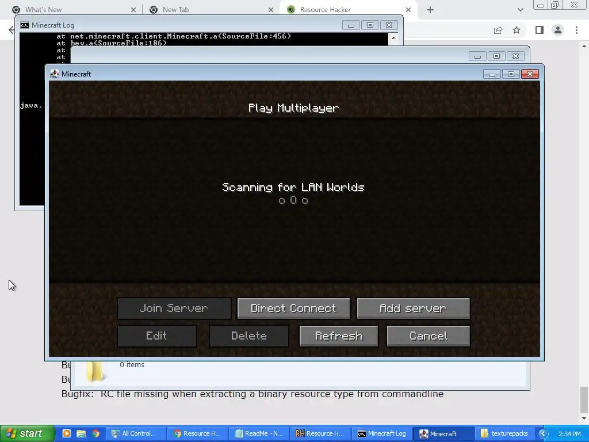
Task: Refresh the multiplayer server list
Action: 338,336
